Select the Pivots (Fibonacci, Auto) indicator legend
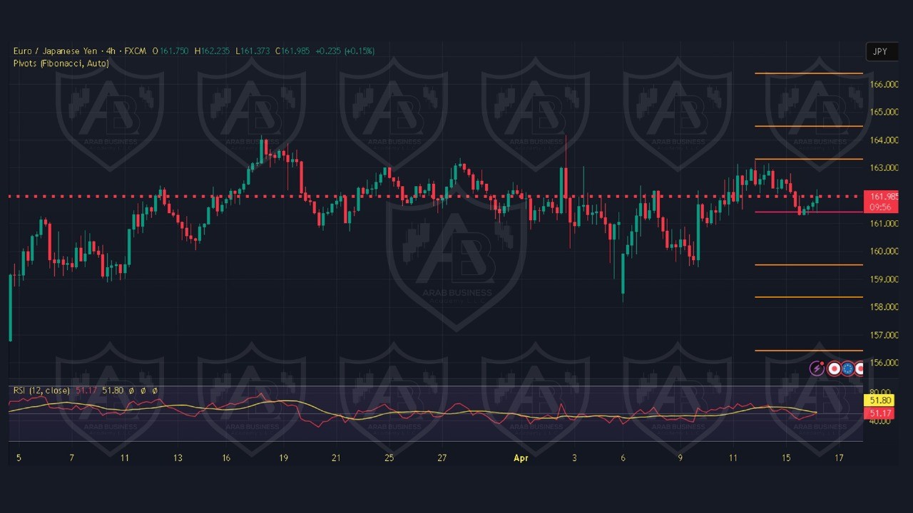Image resolution: width=913 pixels, height=513 pixels. tap(61, 63)
